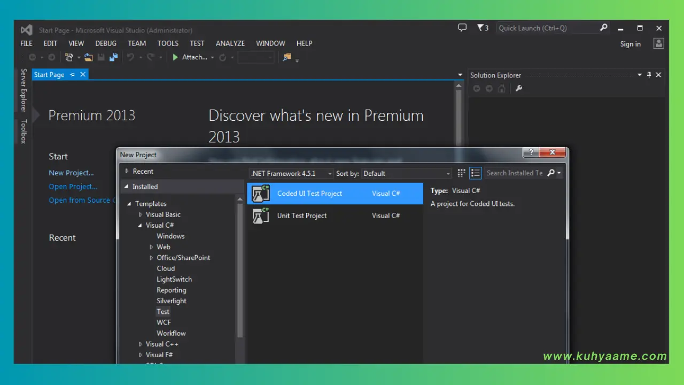The image size is (684, 385).
Task: Click the Coded UI Test Project flask icon
Action: 261,194
